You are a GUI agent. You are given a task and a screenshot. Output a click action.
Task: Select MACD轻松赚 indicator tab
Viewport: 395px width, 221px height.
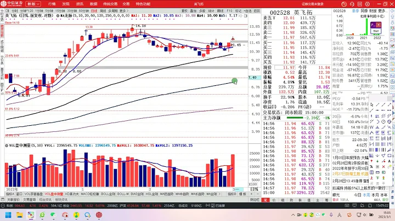89,194
